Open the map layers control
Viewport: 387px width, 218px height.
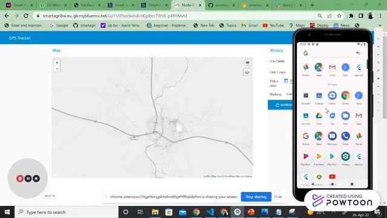pos(247,72)
